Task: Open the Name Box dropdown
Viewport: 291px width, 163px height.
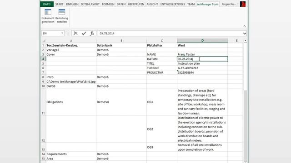Action: pos(62,33)
